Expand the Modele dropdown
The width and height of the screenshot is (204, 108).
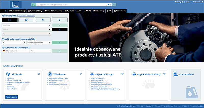tap(49, 30)
